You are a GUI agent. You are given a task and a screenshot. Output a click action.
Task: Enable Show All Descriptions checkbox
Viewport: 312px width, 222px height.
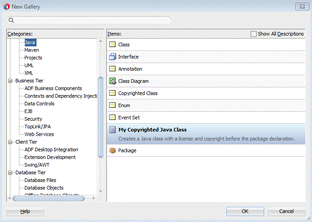pos(253,34)
